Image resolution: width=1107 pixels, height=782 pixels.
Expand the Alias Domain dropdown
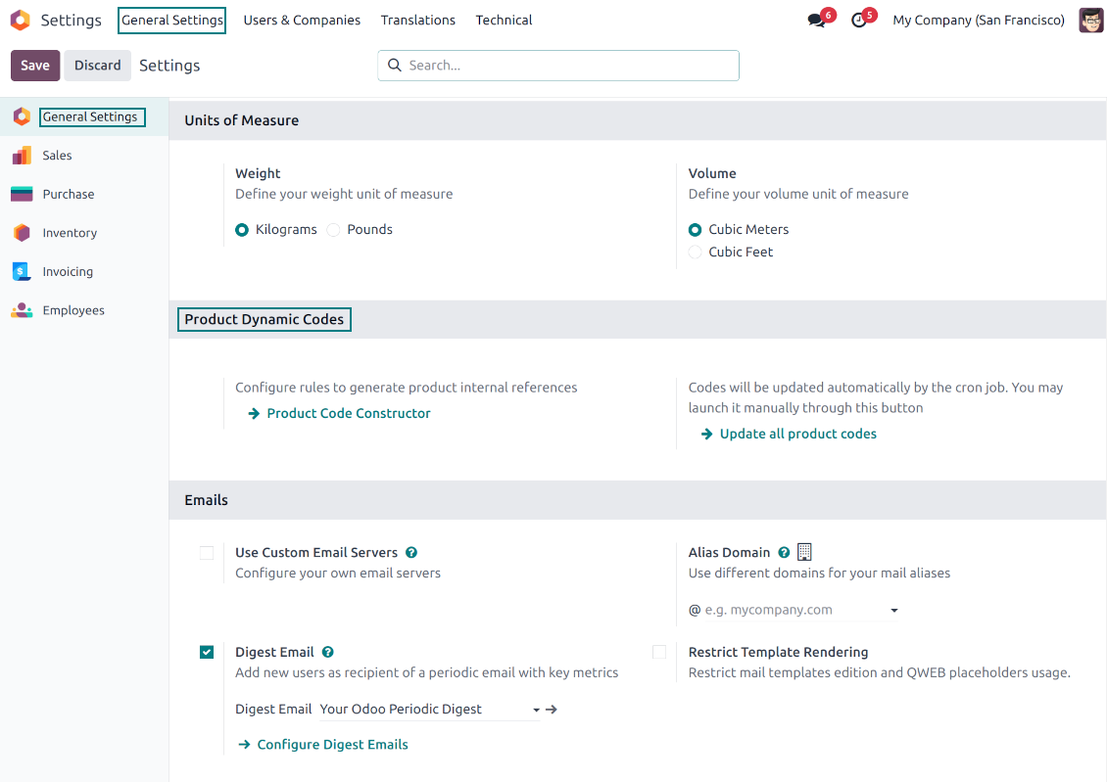(x=893, y=611)
